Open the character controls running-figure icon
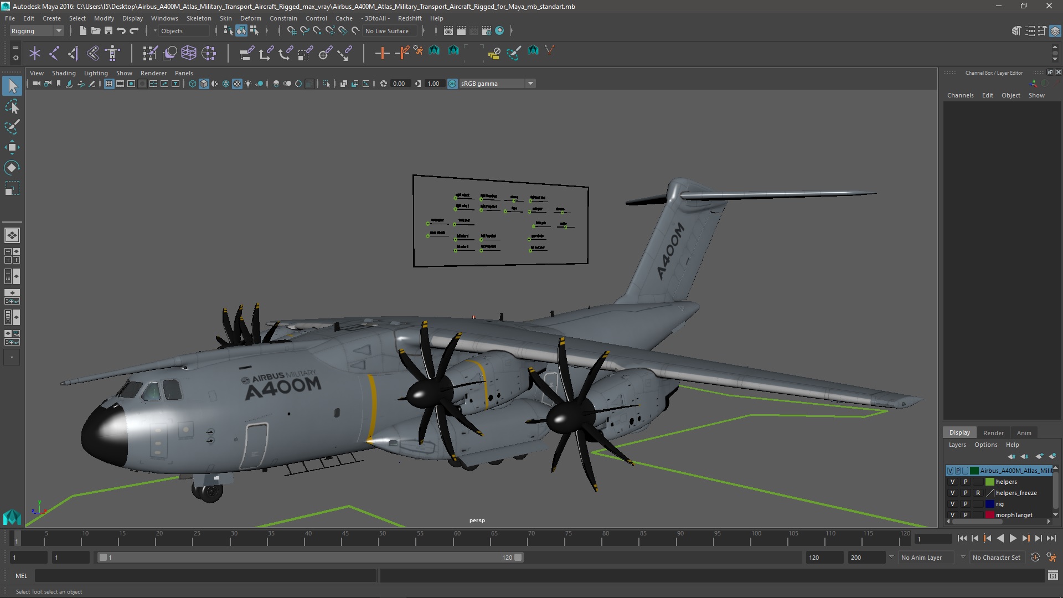This screenshot has height=598, width=1063. point(1051,558)
